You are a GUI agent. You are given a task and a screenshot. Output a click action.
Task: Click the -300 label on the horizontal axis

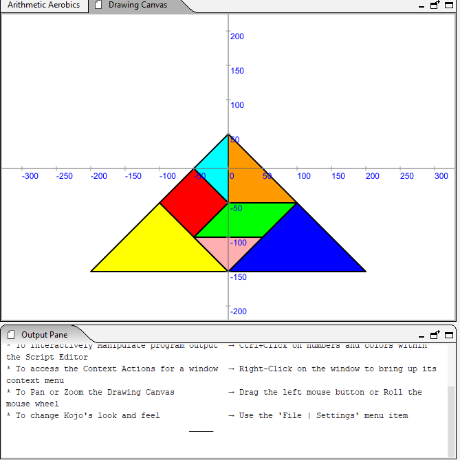30,176
